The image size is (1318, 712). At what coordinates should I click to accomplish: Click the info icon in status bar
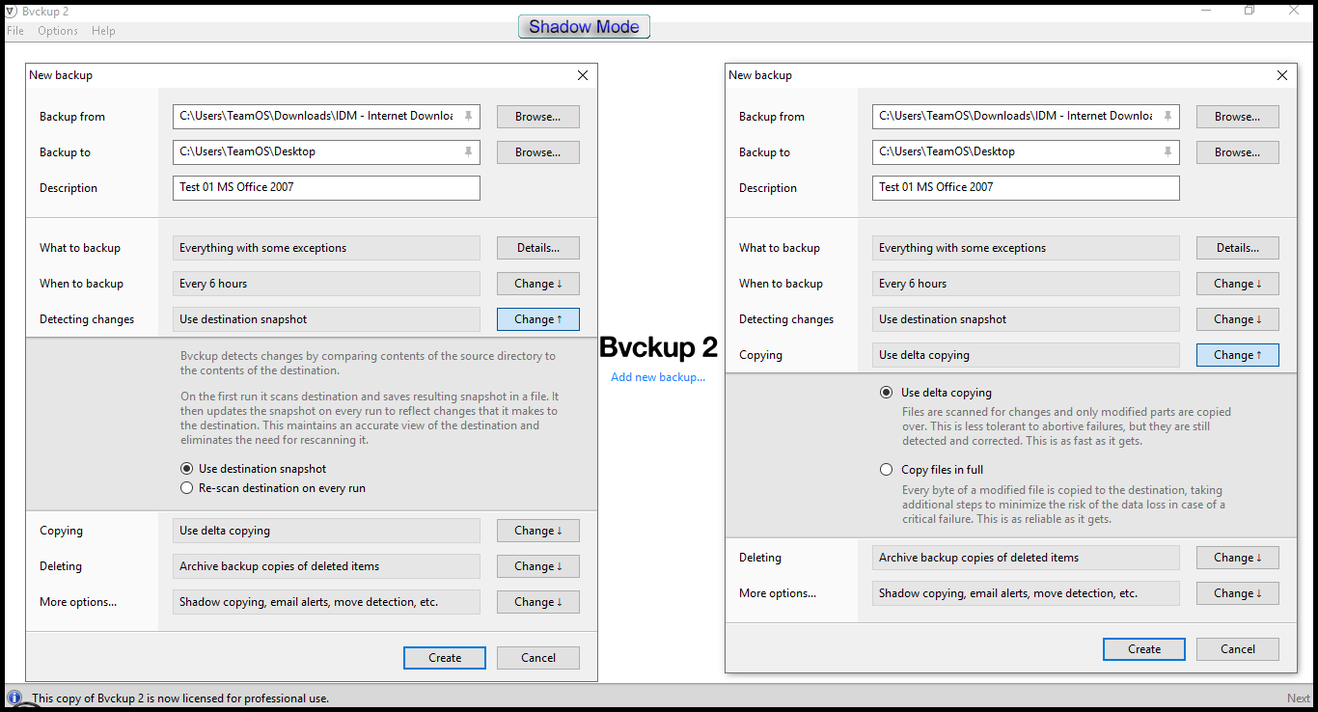[x=14, y=697]
